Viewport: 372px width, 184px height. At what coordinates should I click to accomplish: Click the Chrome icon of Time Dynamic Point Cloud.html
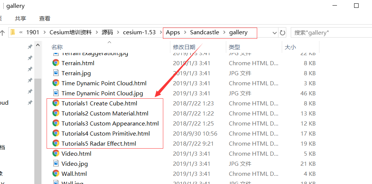click(56, 83)
